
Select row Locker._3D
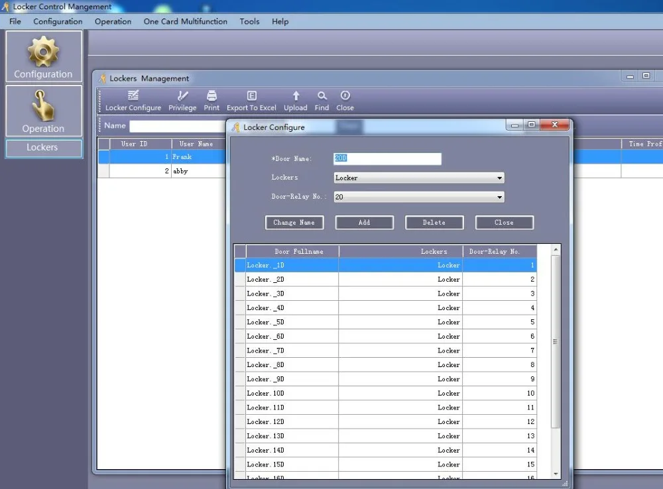point(386,294)
